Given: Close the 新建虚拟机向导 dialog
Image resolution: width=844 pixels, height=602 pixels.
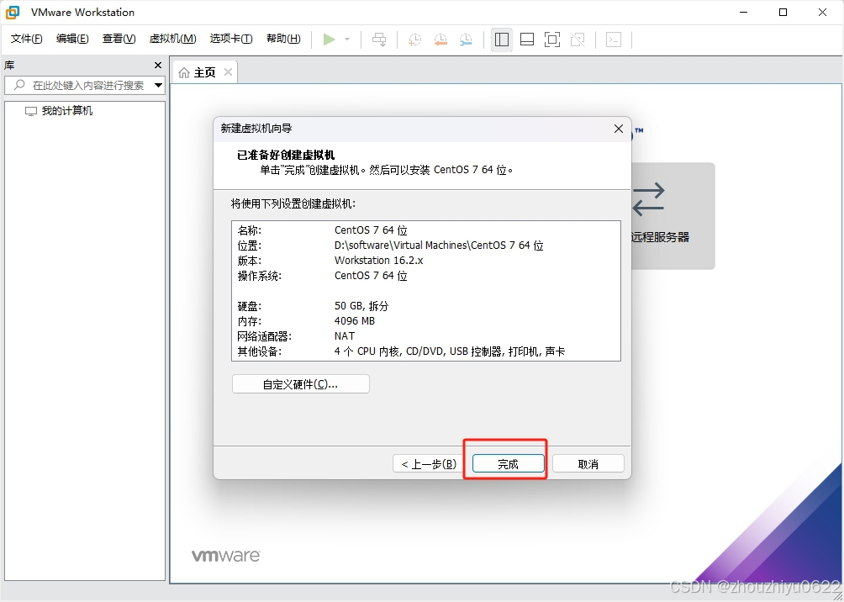Looking at the screenshot, I should 619,129.
